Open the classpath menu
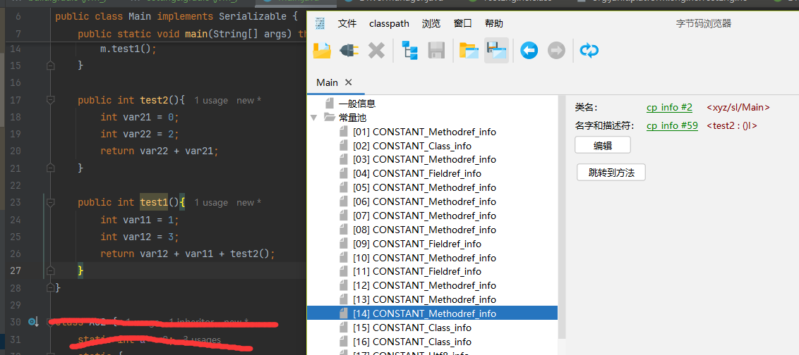 click(x=389, y=23)
